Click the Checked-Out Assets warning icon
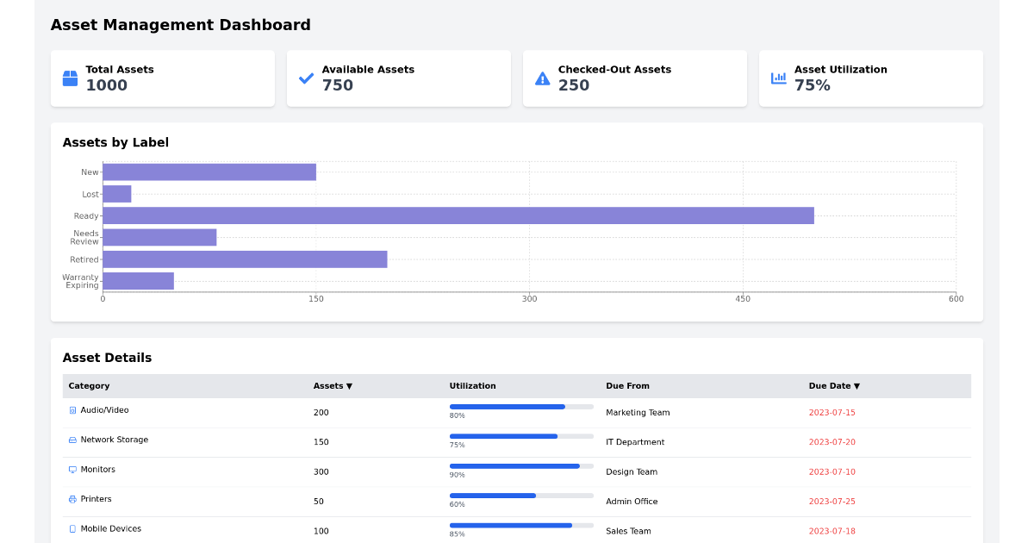The height and width of the screenshot is (543, 1034). pos(542,78)
